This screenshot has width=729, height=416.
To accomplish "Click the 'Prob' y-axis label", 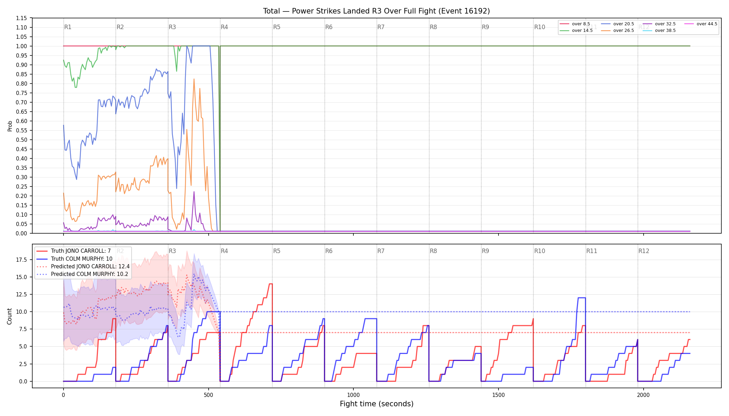I will pyautogui.click(x=10, y=126).
